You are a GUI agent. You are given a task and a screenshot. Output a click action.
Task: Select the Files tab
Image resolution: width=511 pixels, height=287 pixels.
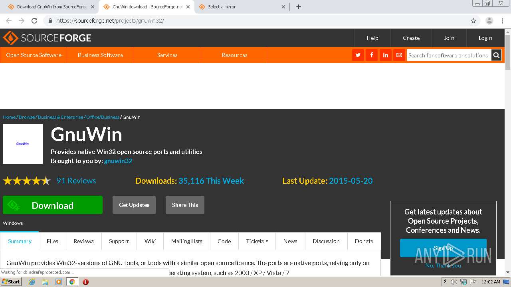tap(52, 241)
